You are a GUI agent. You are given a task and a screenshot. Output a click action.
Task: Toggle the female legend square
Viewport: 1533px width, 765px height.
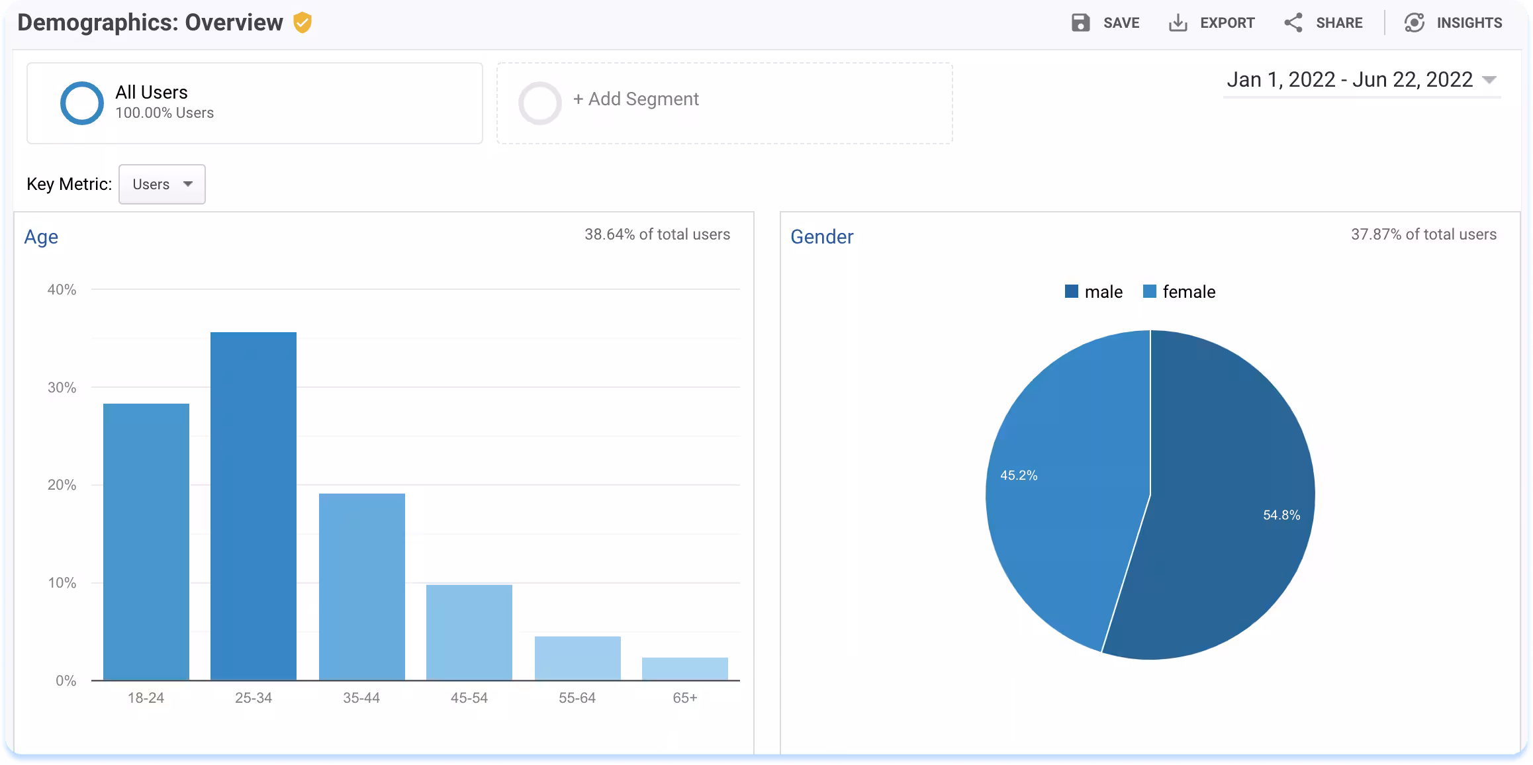click(x=1150, y=291)
